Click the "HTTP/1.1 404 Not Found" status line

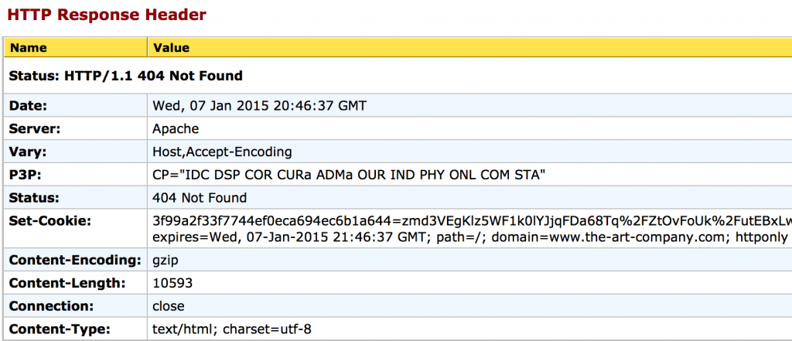126,76
